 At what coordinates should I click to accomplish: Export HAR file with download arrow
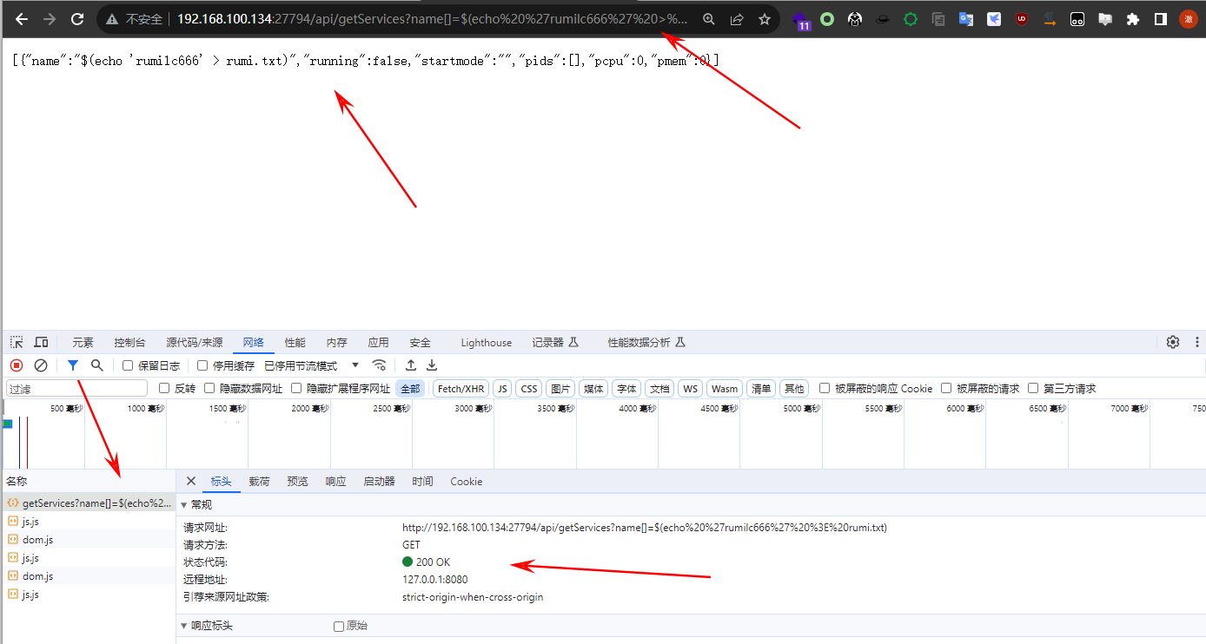click(432, 365)
